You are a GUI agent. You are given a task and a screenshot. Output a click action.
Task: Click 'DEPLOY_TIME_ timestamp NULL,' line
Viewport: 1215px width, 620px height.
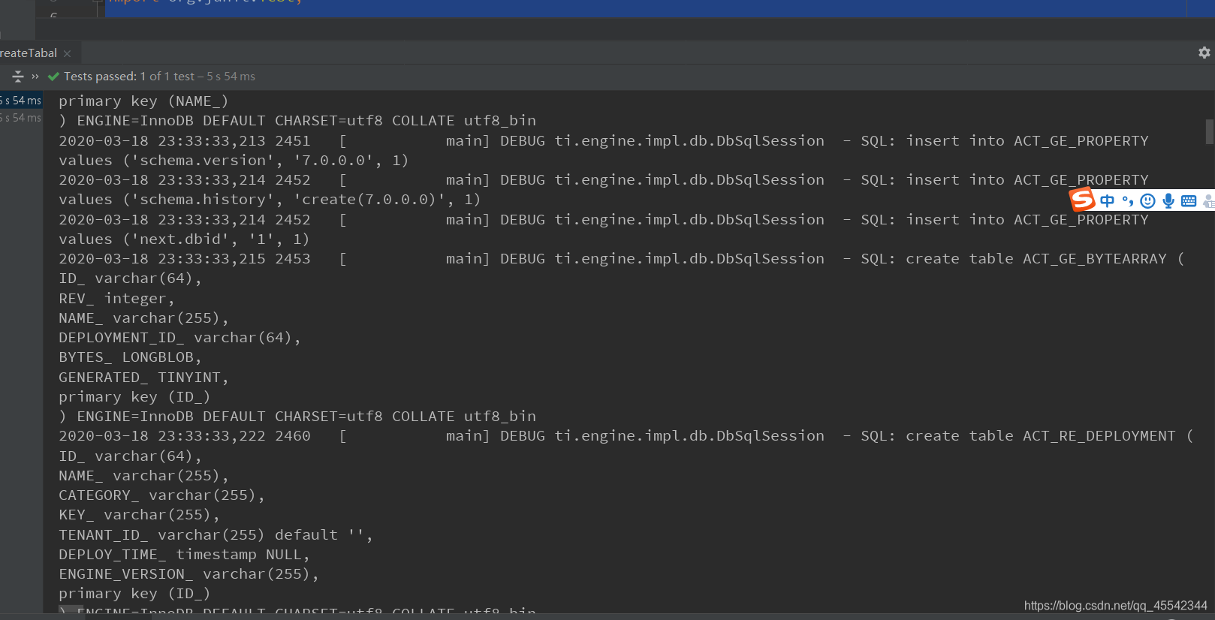[184, 555]
